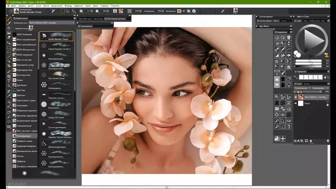Toggle the lock icon in the Гармонии panel
The height and width of the screenshot is (189, 336).
pos(325,77)
